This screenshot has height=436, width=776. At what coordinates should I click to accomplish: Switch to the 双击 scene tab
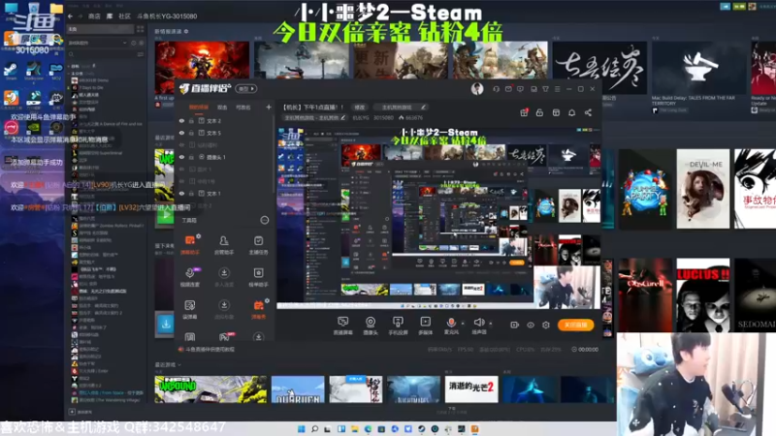pyautogui.click(x=222, y=108)
